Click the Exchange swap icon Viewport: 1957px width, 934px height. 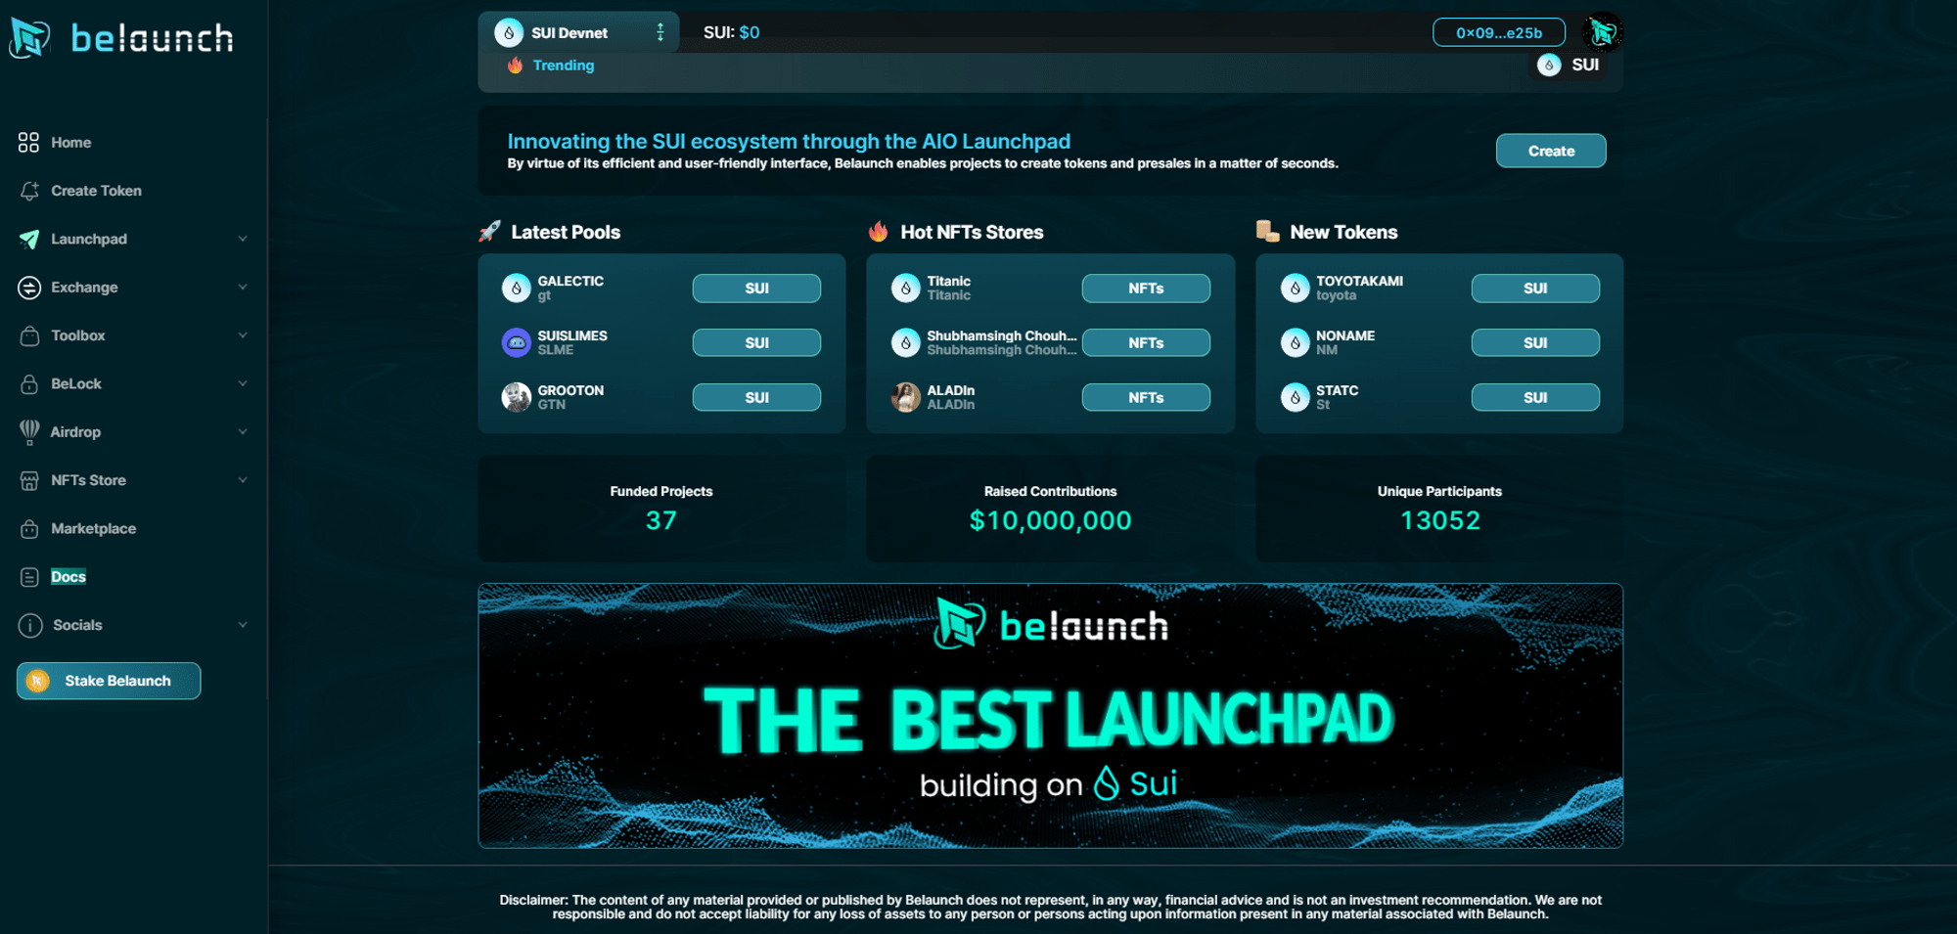(29, 288)
